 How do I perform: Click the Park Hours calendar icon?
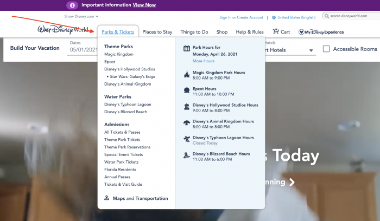coord(187,48)
